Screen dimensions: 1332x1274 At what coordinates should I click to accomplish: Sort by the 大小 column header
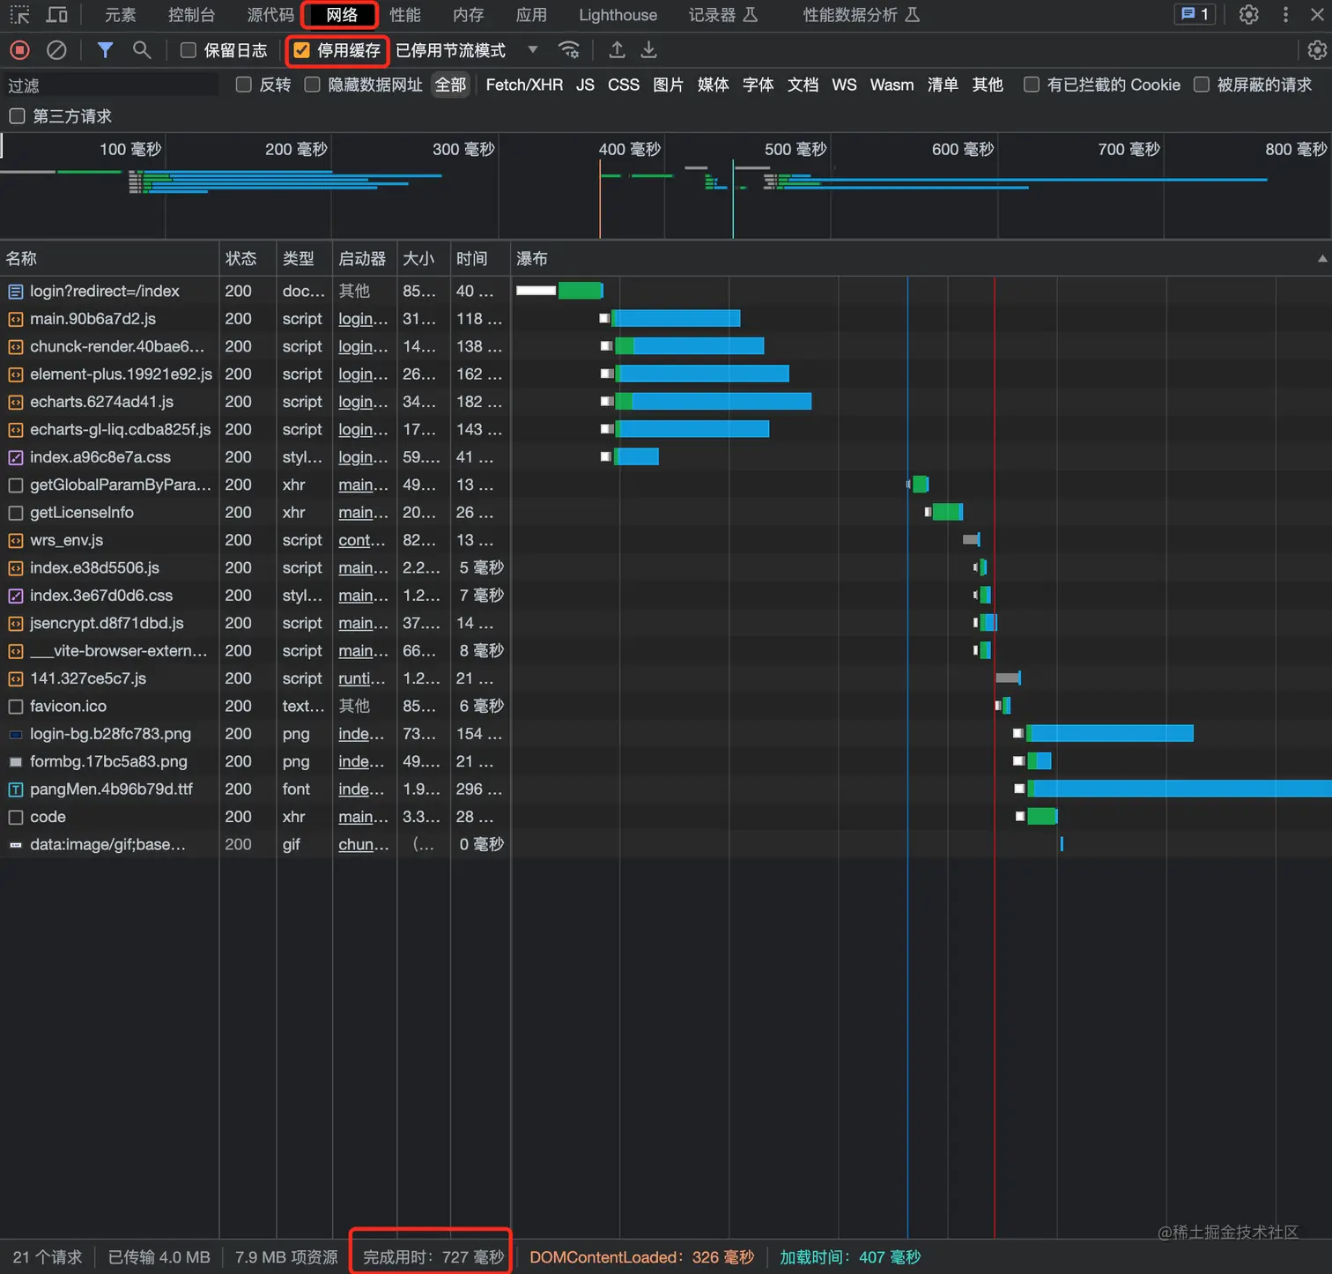[x=423, y=258]
